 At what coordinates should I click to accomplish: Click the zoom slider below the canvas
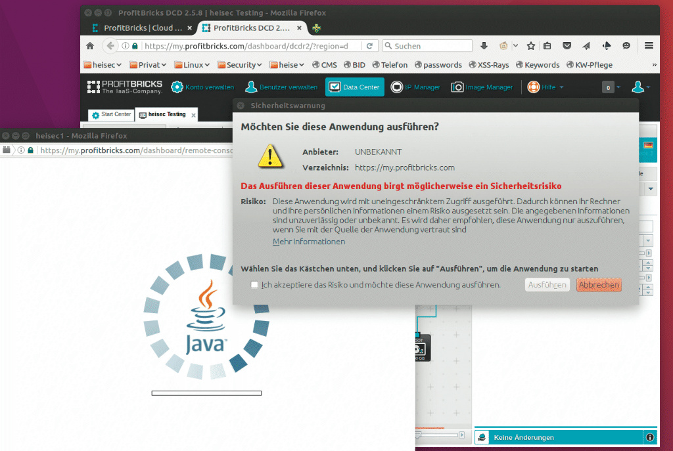pyautogui.click(x=439, y=435)
